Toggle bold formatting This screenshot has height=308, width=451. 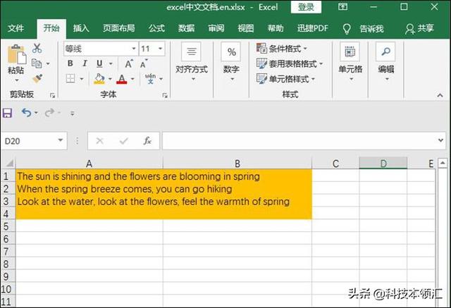point(70,63)
